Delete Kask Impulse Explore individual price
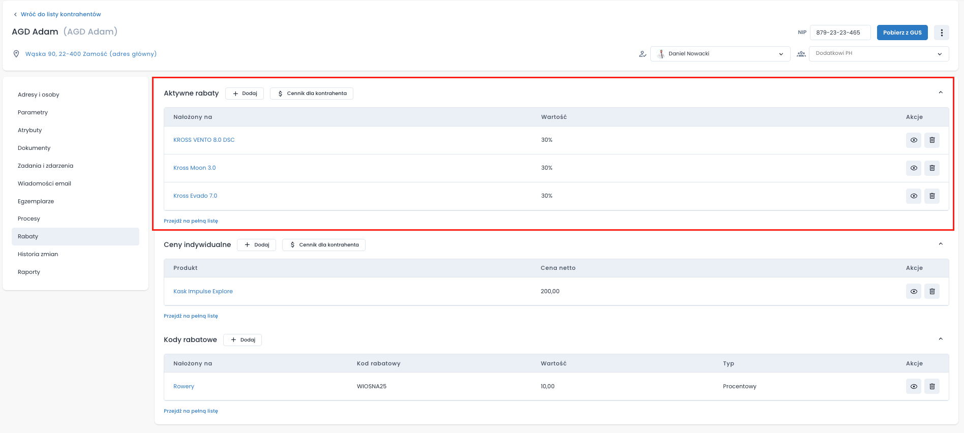Image resolution: width=964 pixels, height=433 pixels. pyautogui.click(x=931, y=292)
